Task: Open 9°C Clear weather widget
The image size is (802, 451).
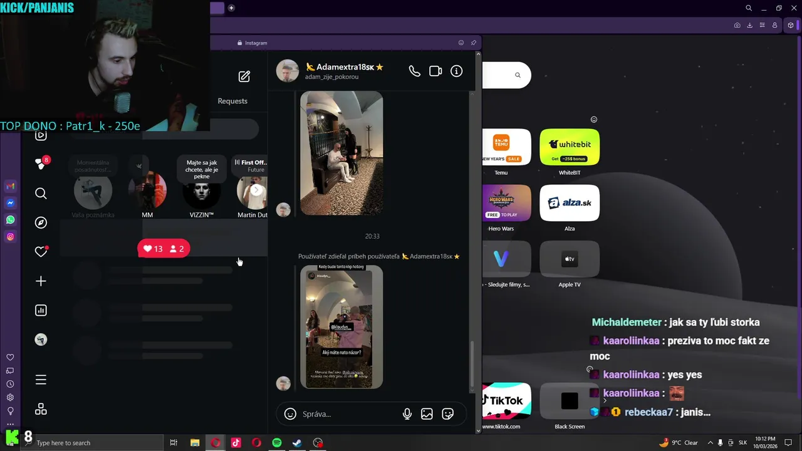Action: pyautogui.click(x=679, y=443)
